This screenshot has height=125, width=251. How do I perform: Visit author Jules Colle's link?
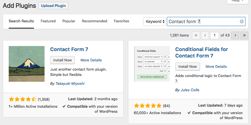[x=190, y=90]
